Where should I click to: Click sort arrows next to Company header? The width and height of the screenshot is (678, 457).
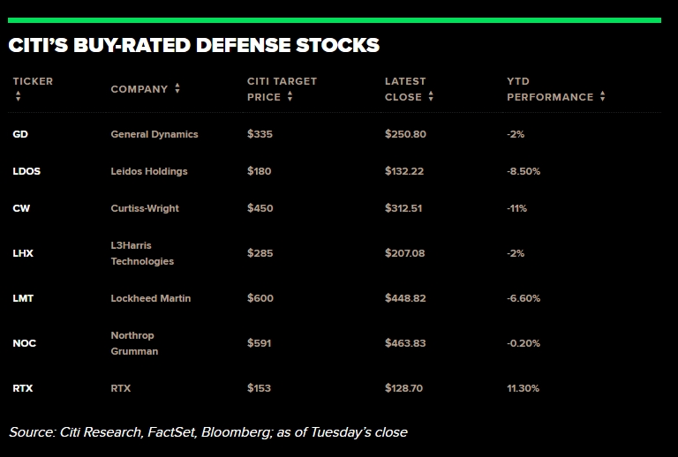pyautogui.click(x=177, y=89)
